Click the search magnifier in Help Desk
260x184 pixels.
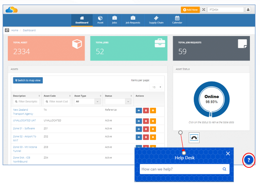(224, 169)
